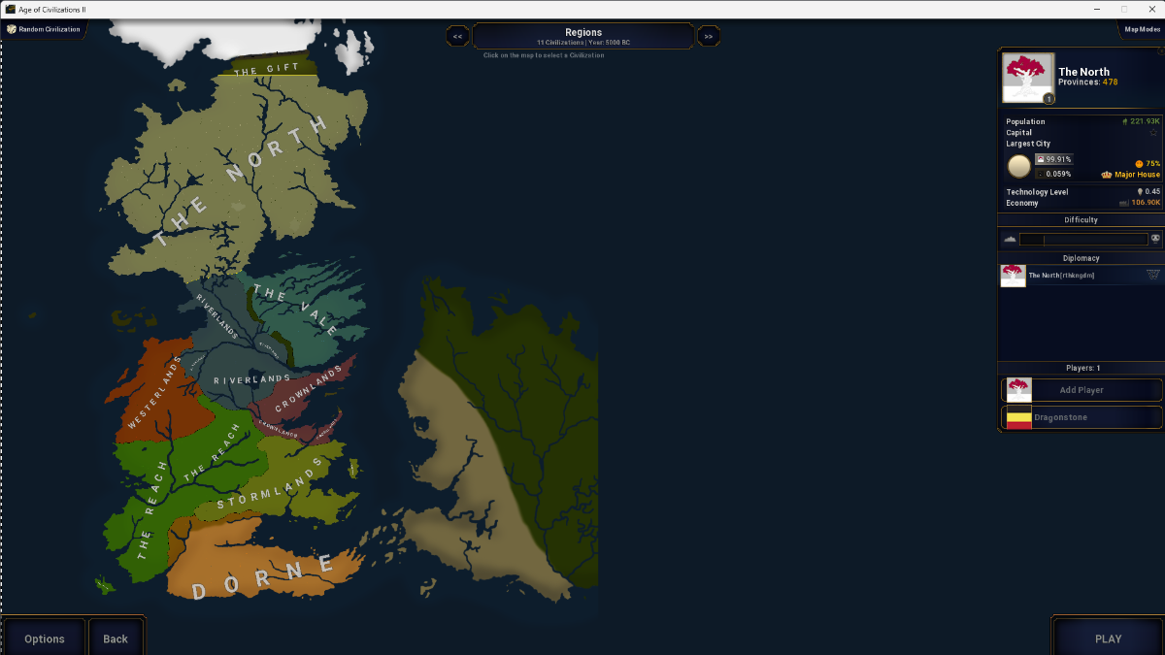The image size is (1165, 655).
Task: Click the Random Civilization dice button
Action: pos(45,29)
